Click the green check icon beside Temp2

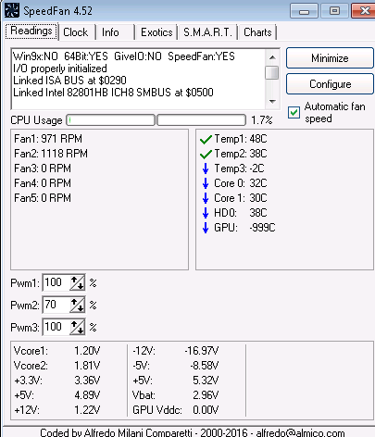[206, 154]
